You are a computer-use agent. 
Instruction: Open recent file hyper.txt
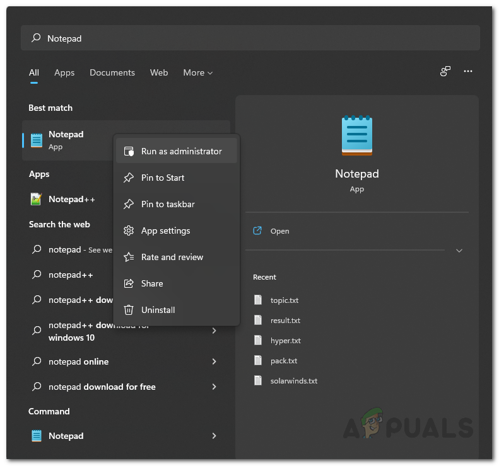click(286, 341)
